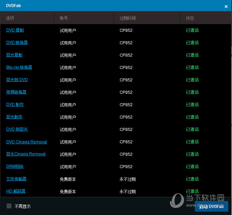Open the 视频转换器 link

coord(16,92)
